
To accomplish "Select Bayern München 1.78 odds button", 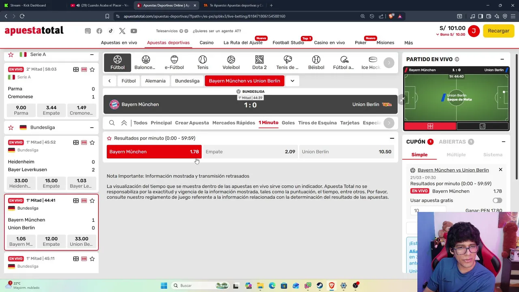I will 154,152.
